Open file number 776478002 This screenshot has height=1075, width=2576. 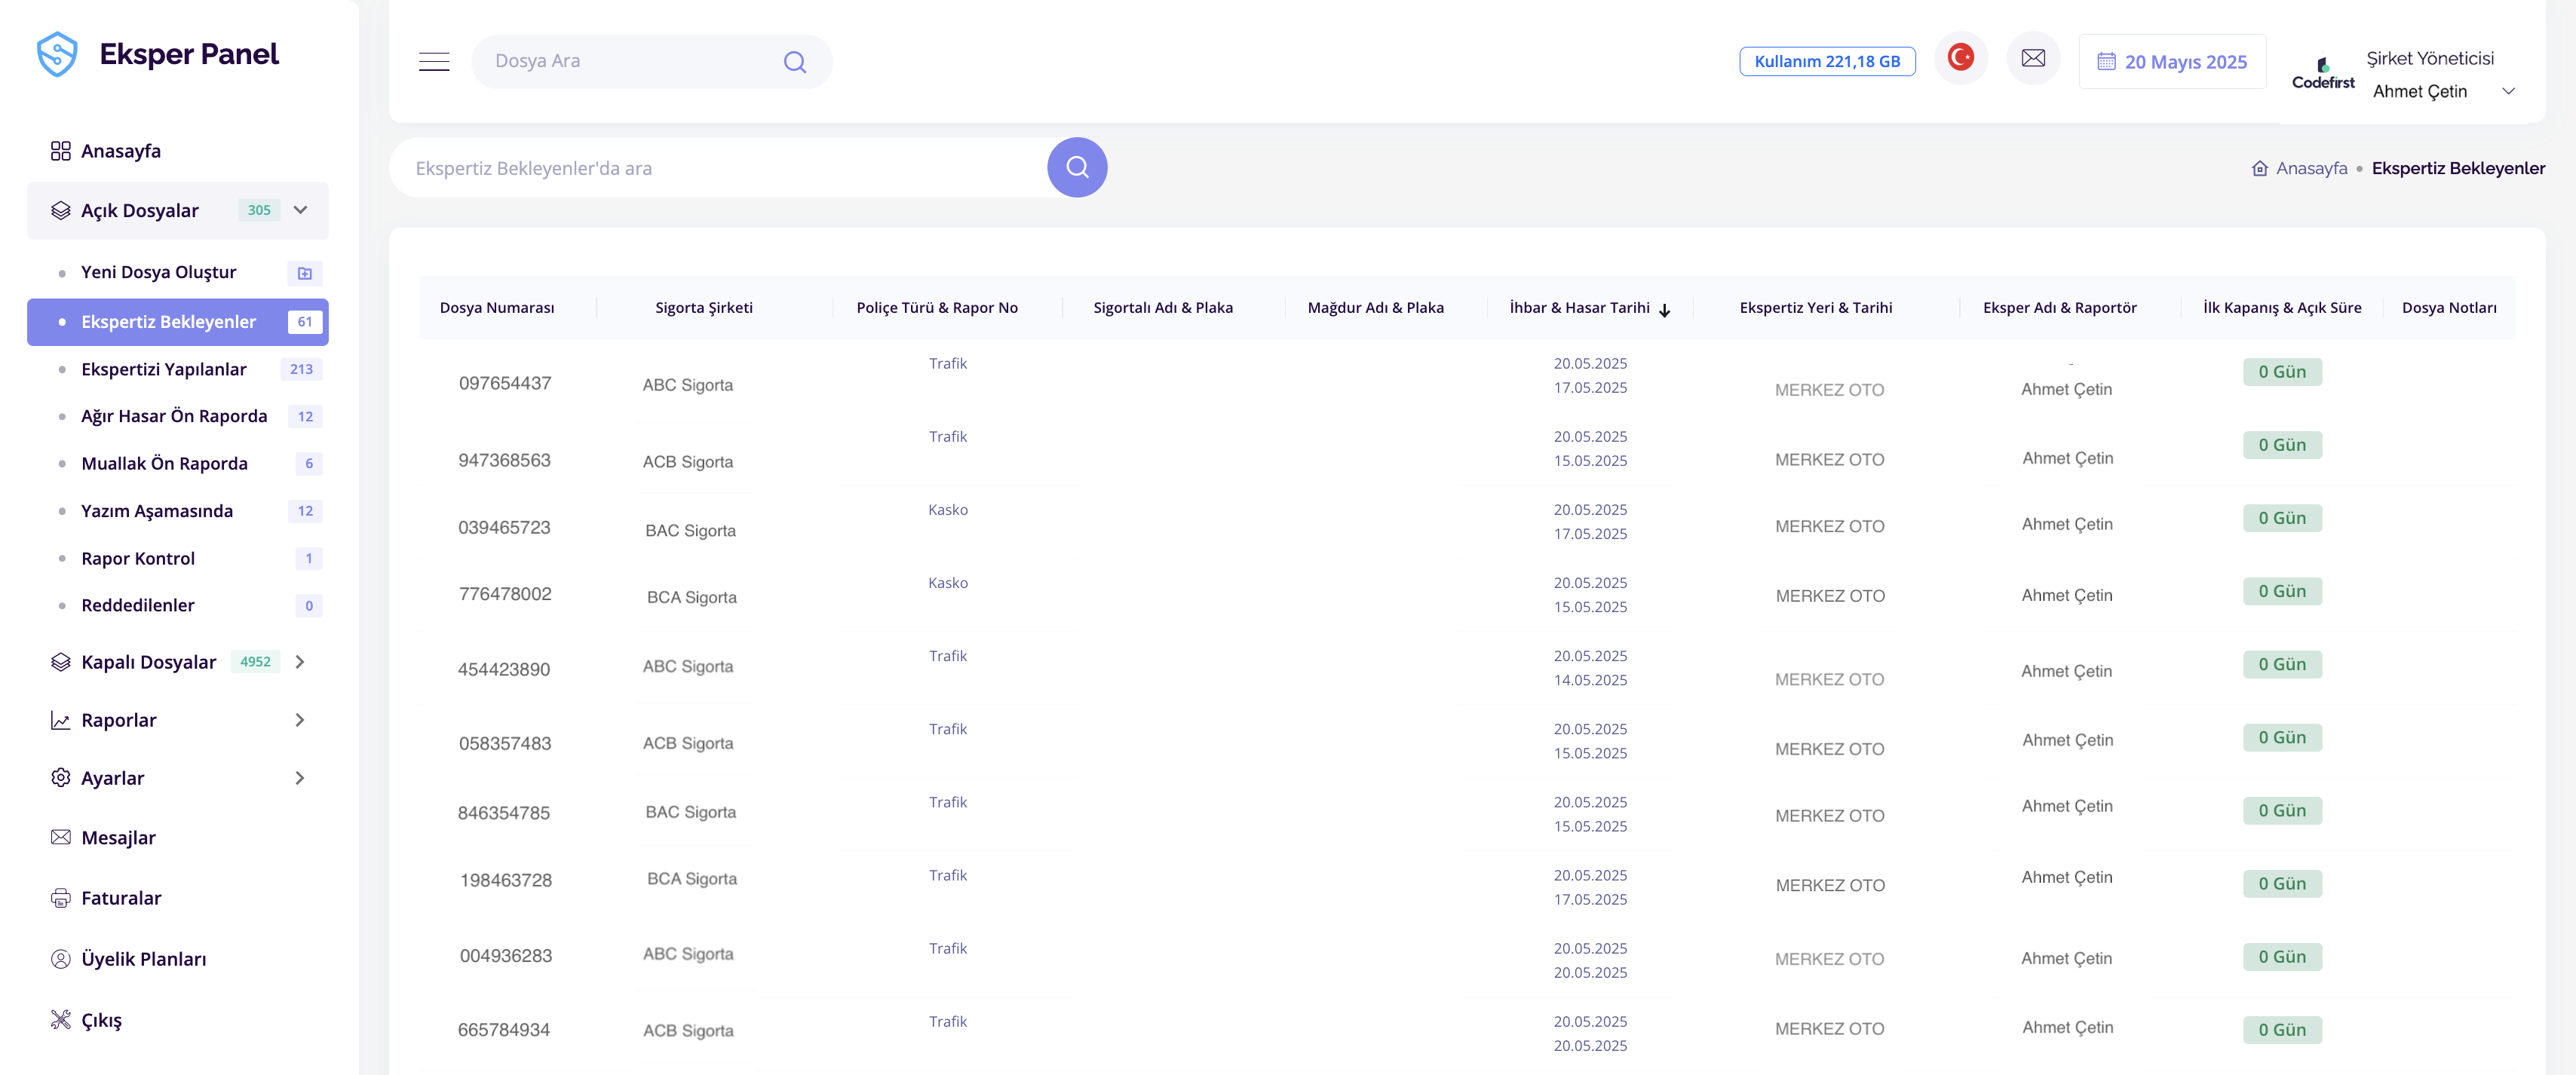click(505, 594)
